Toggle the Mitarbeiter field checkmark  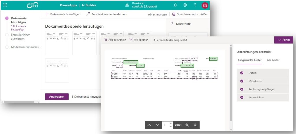pyautogui.click(x=242, y=81)
